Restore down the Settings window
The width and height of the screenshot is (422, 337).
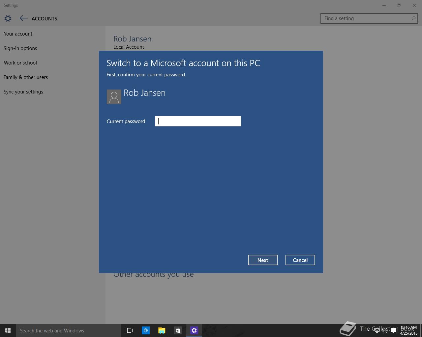[x=399, y=5]
